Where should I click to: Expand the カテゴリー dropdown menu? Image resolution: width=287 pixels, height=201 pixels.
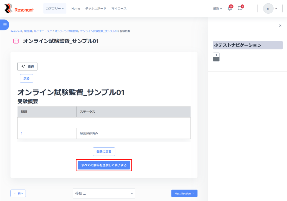pos(55,9)
